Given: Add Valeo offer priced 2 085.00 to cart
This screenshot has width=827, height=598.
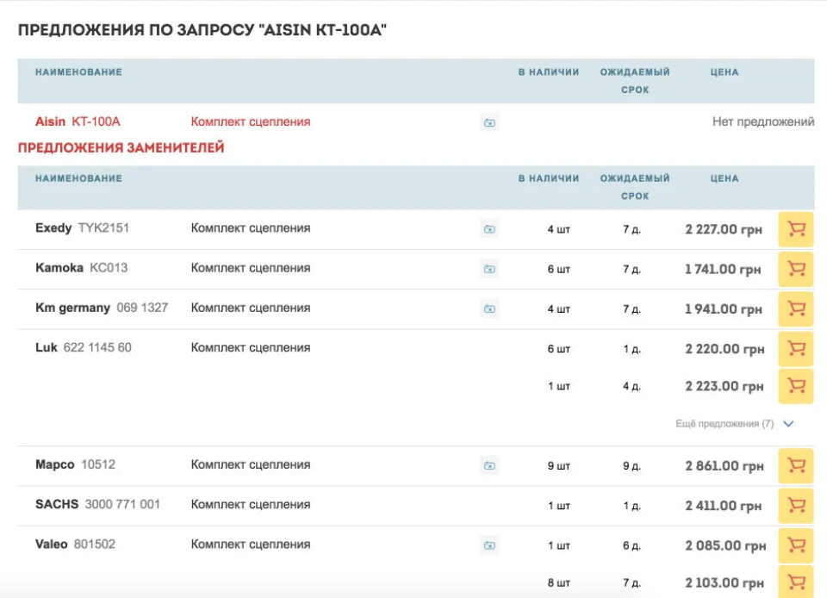Looking at the screenshot, I should (x=796, y=545).
